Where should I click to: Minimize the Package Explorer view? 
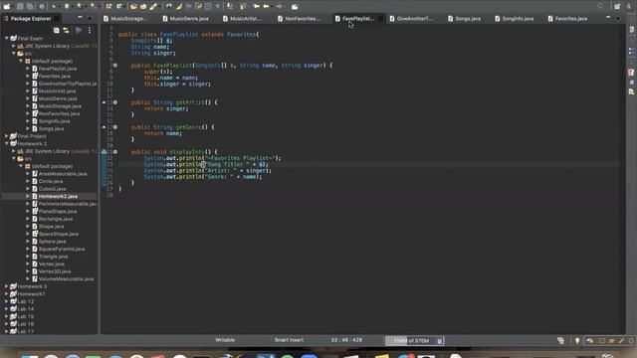80,18
